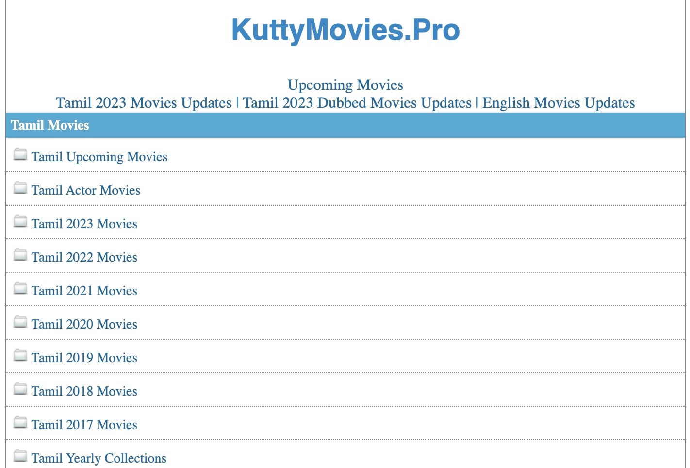Click folder icon next to Tamil 2018 Movies
The height and width of the screenshot is (468, 690).
[x=20, y=389]
